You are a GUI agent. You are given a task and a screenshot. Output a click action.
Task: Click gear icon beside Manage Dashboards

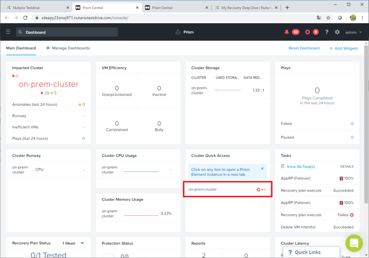click(x=48, y=48)
